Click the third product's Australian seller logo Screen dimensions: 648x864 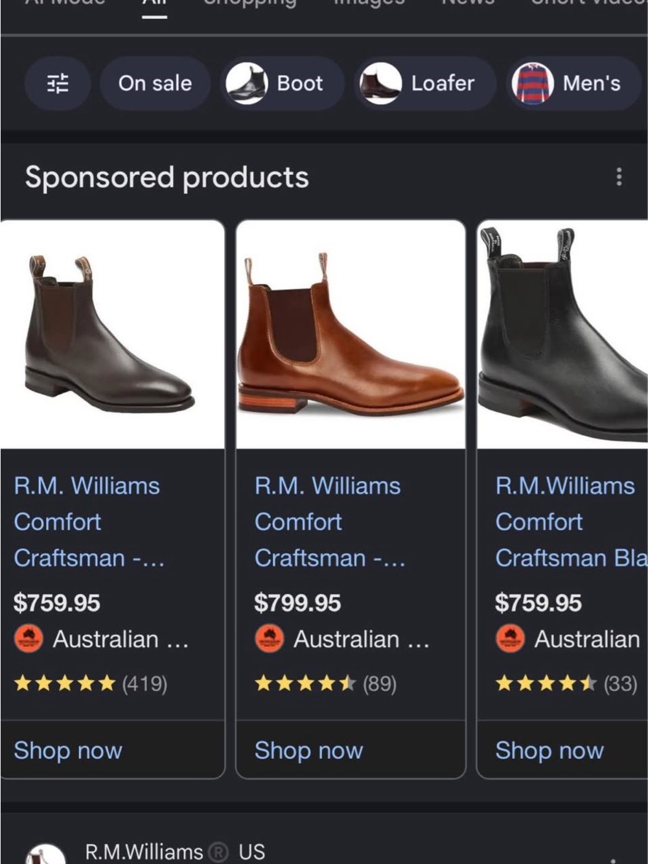[511, 639]
